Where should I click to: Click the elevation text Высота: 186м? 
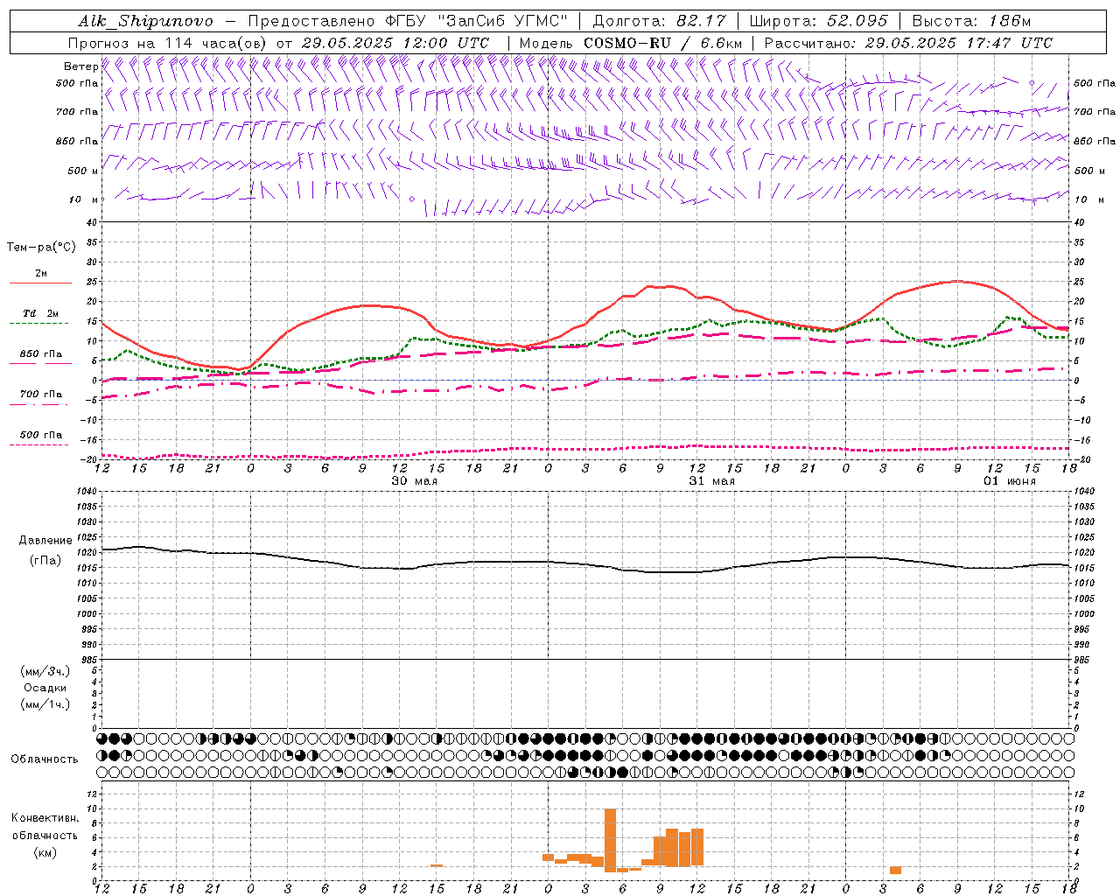coord(971,21)
